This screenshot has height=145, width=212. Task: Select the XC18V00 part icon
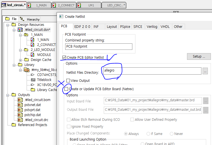click(32, 85)
